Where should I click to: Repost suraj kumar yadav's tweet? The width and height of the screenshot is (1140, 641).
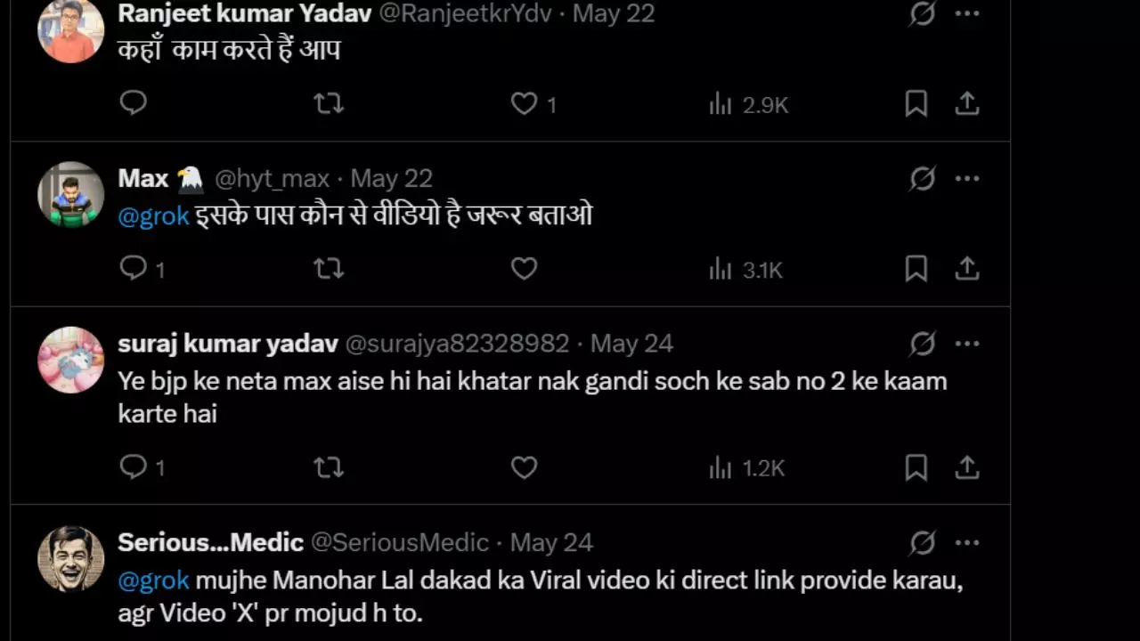tap(329, 467)
